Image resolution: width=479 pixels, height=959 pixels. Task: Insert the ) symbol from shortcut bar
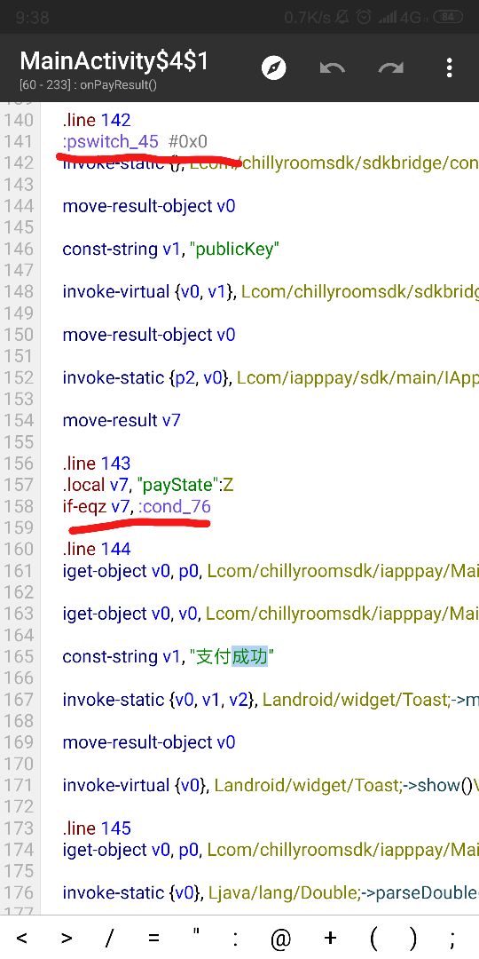(413, 939)
